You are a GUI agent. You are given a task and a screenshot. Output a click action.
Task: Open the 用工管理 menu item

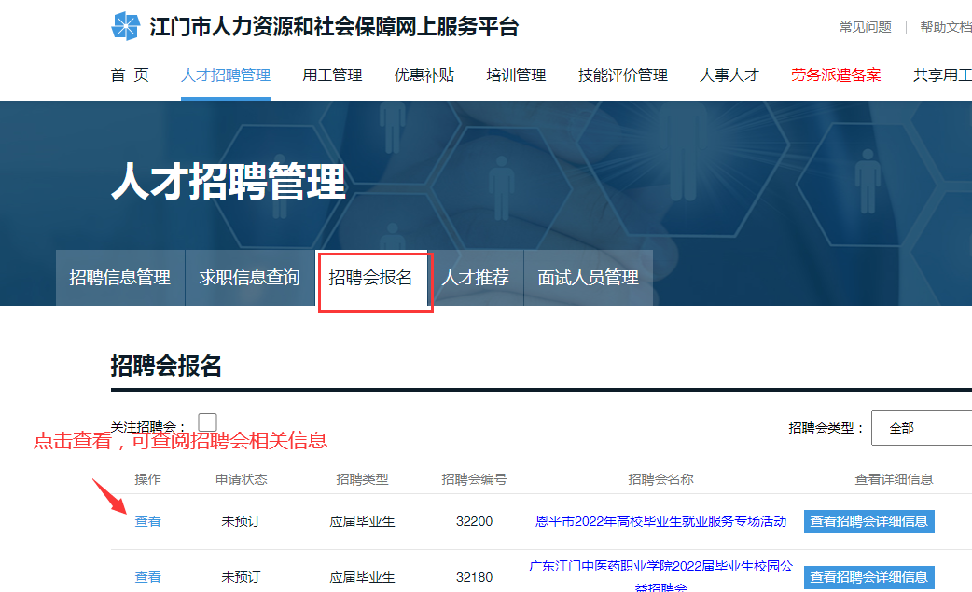[332, 76]
